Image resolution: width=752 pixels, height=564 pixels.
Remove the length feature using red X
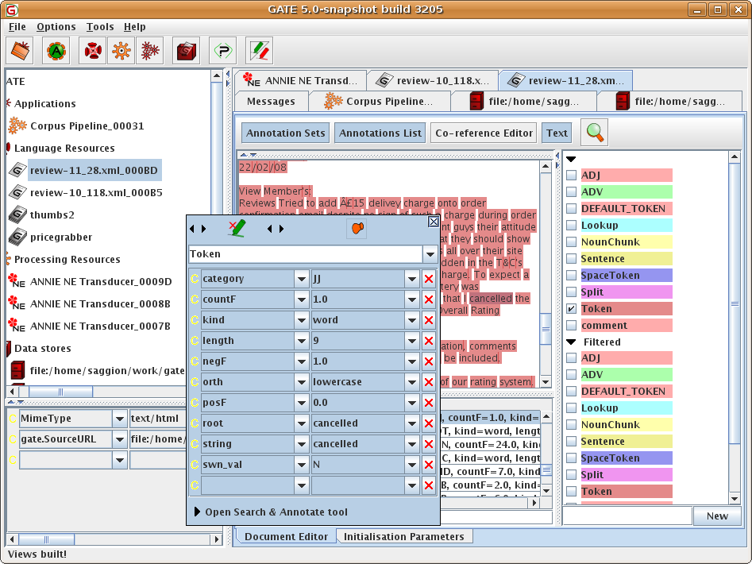tap(429, 341)
